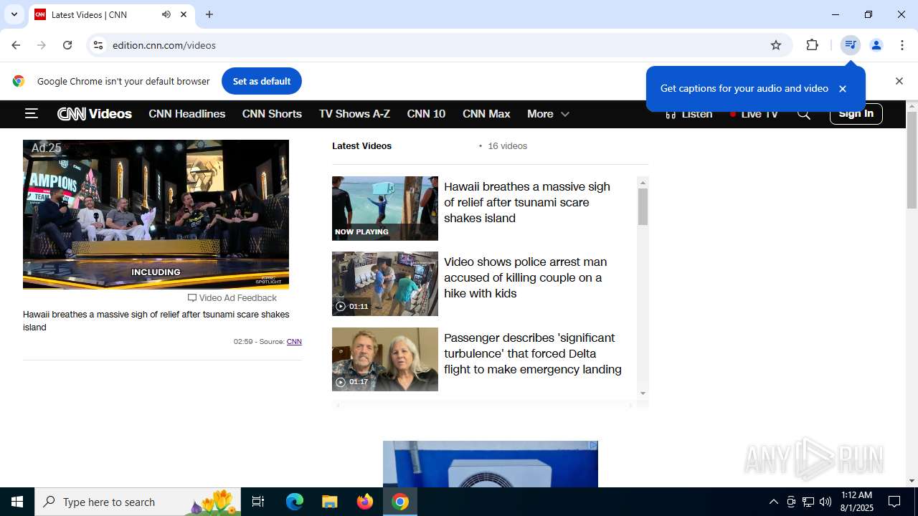Open Task View on taskbar
Viewport: 918px width, 516px height.
[258, 502]
